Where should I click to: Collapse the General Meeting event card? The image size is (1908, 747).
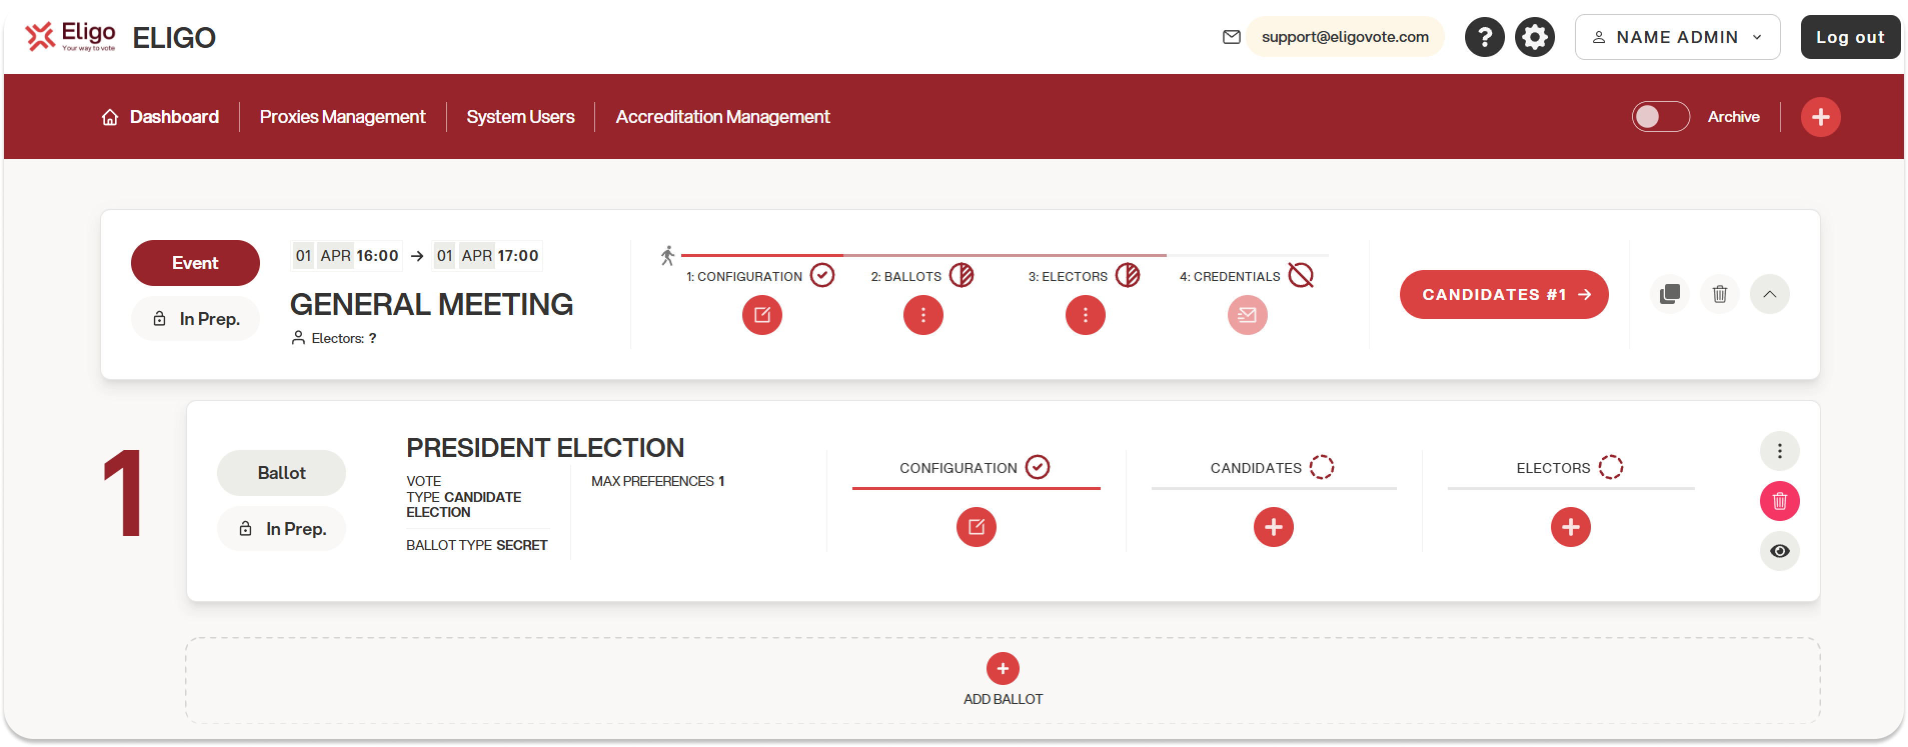1769,294
